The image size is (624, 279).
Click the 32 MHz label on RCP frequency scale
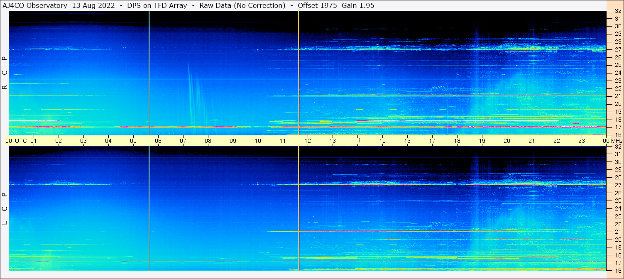(617, 11)
